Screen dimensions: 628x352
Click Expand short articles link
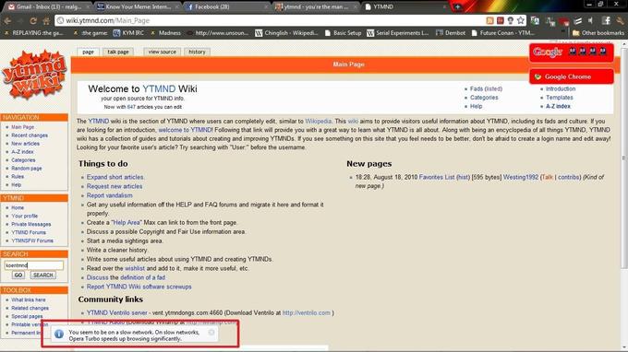[x=115, y=177]
